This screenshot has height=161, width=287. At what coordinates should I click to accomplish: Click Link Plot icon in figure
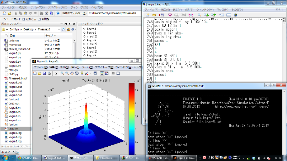coord(95,73)
